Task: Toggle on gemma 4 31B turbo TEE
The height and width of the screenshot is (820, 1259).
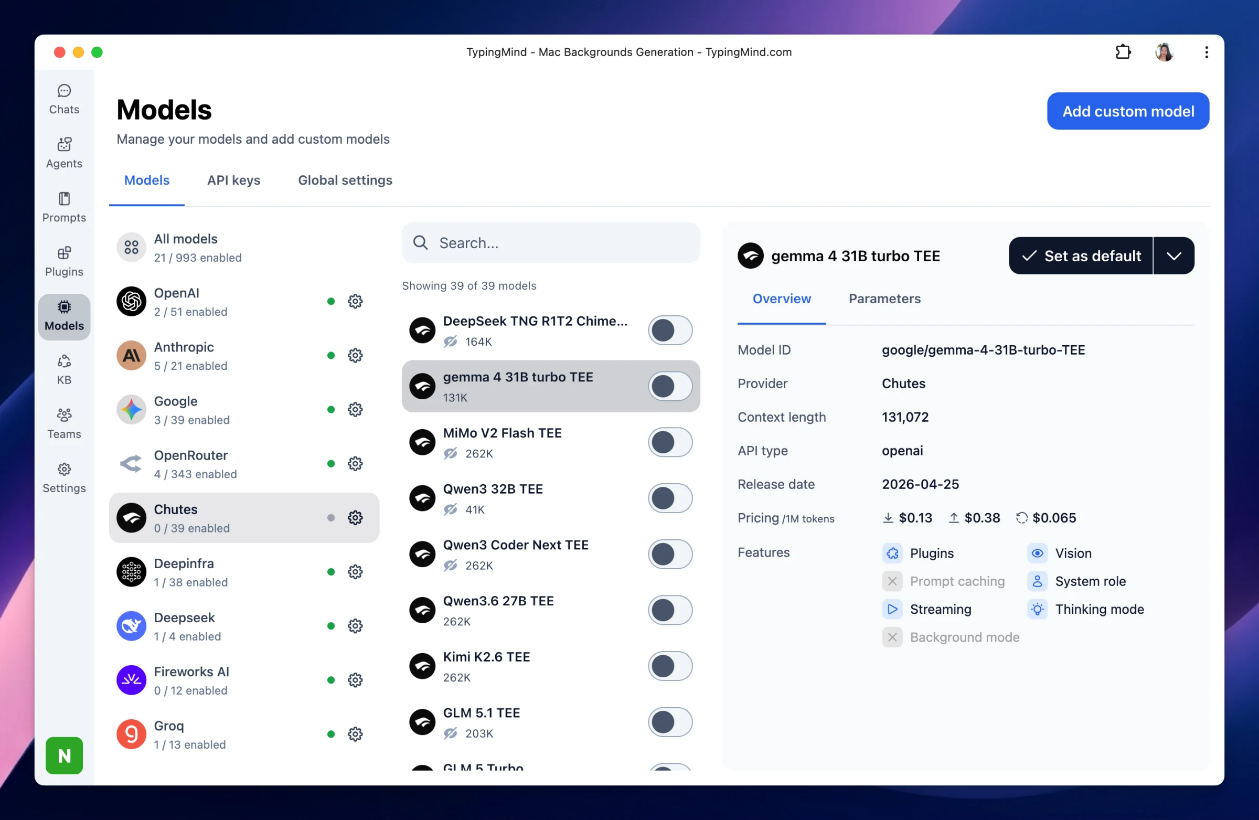Action: pos(670,387)
